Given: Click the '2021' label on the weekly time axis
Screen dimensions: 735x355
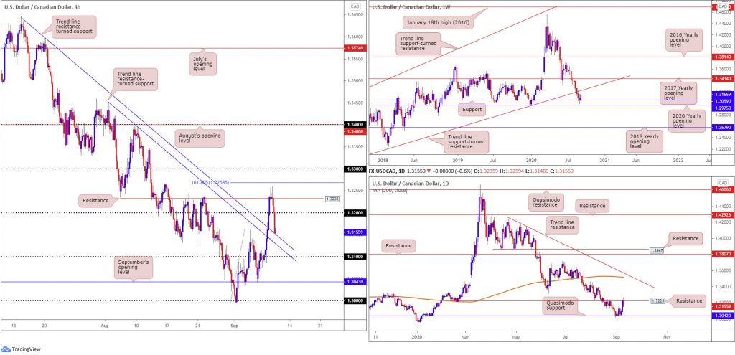Looking at the screenshot, I should (x=604, y=160).
